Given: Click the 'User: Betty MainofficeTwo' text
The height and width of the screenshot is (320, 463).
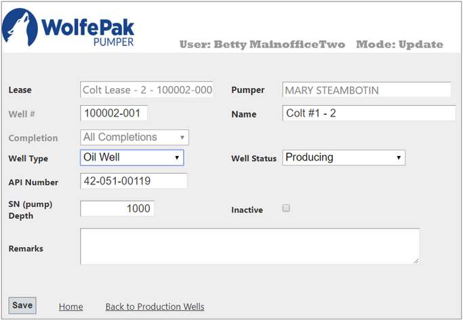Looking at the screenshot, I should [x=262, y=45].
